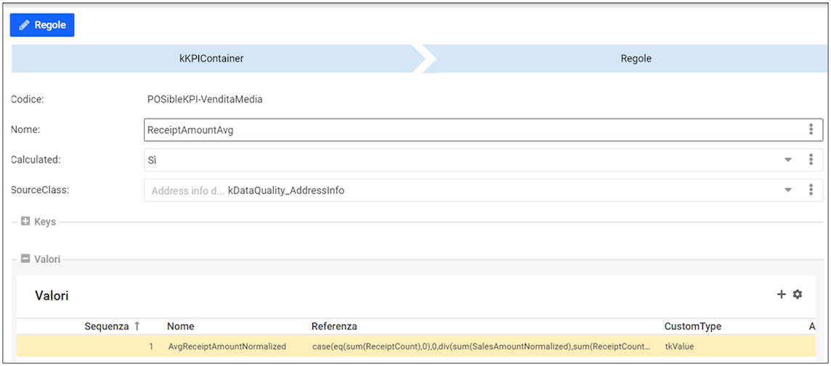831x366 pixels.
Task: Open the three-dot menu for SourceClass field
Action: point(811,190)
